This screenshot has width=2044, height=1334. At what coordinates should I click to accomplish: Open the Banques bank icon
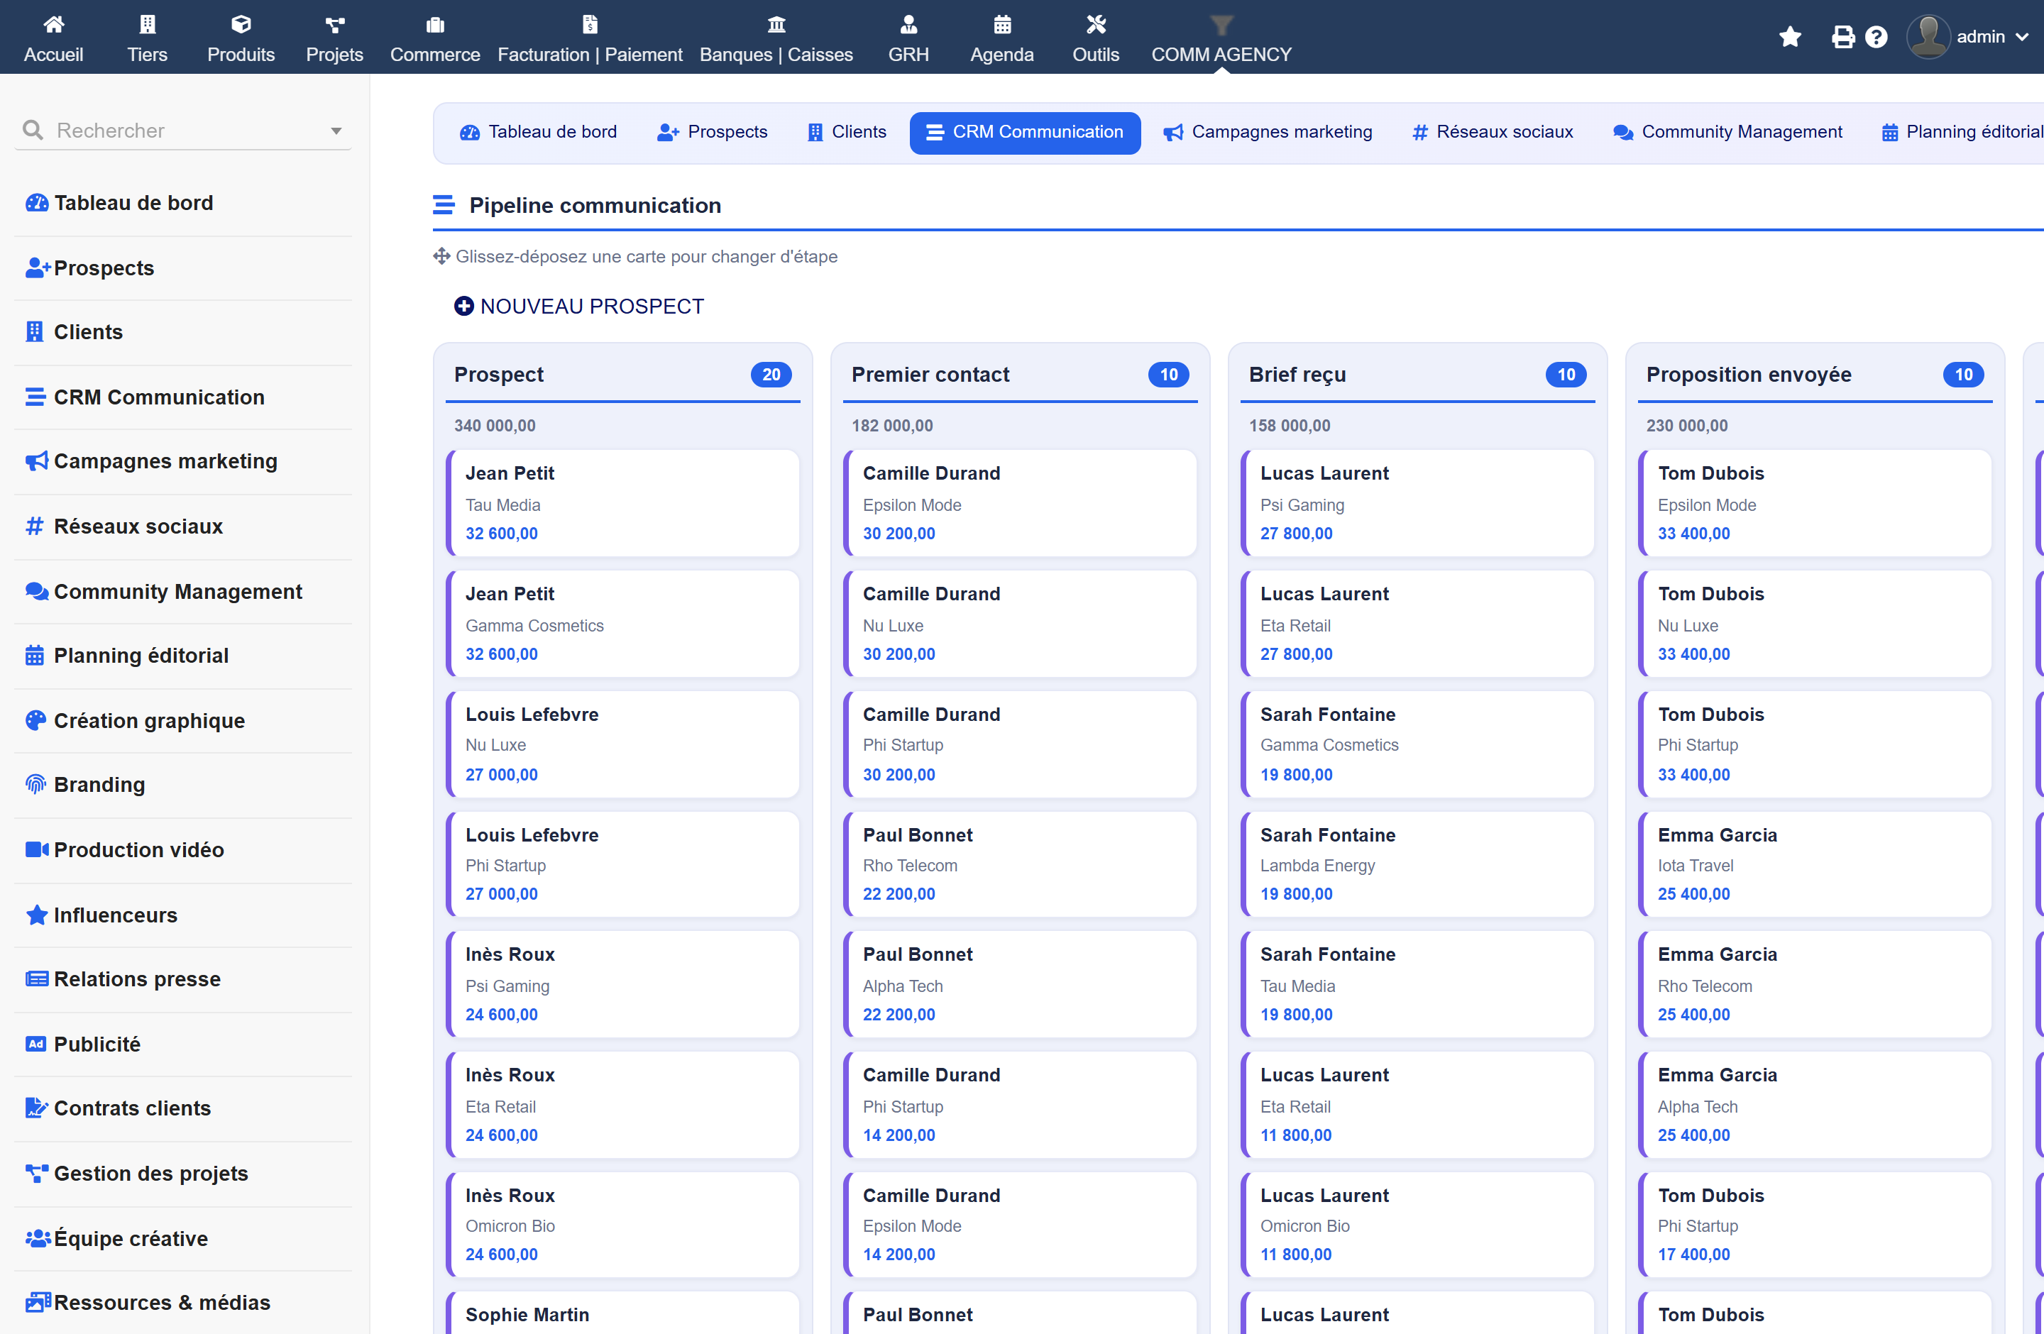(x=776, y=24)
